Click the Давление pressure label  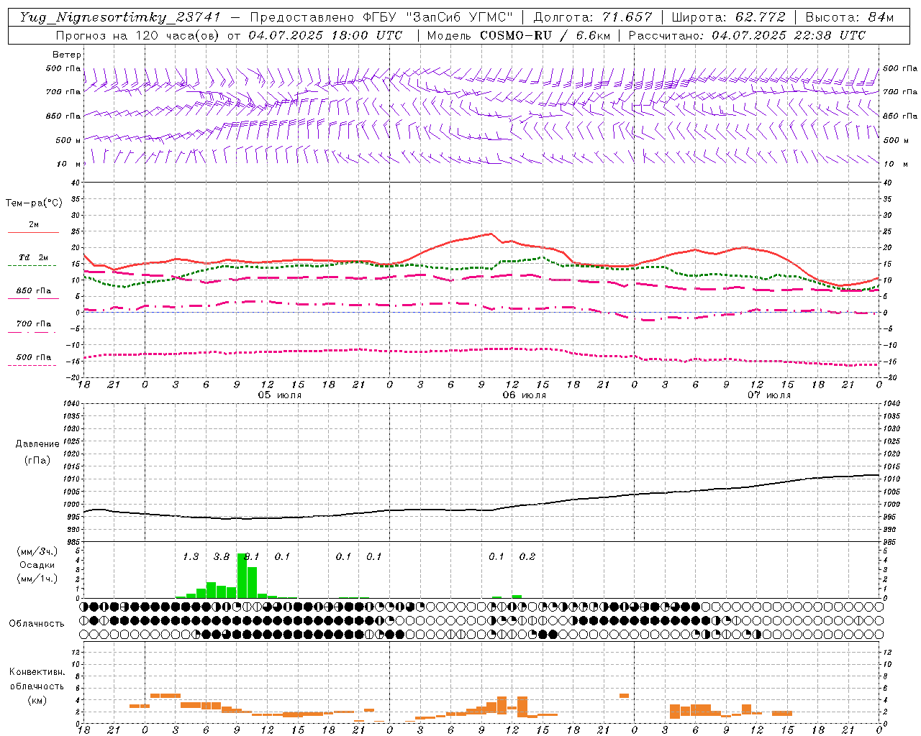pyautogui.click(x=37, y=444)
